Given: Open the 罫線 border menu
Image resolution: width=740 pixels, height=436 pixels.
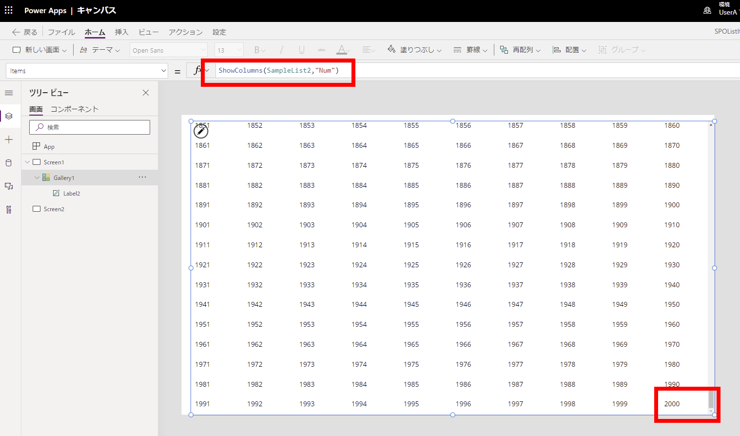Looking at the screenshot, I should point(470,50).
